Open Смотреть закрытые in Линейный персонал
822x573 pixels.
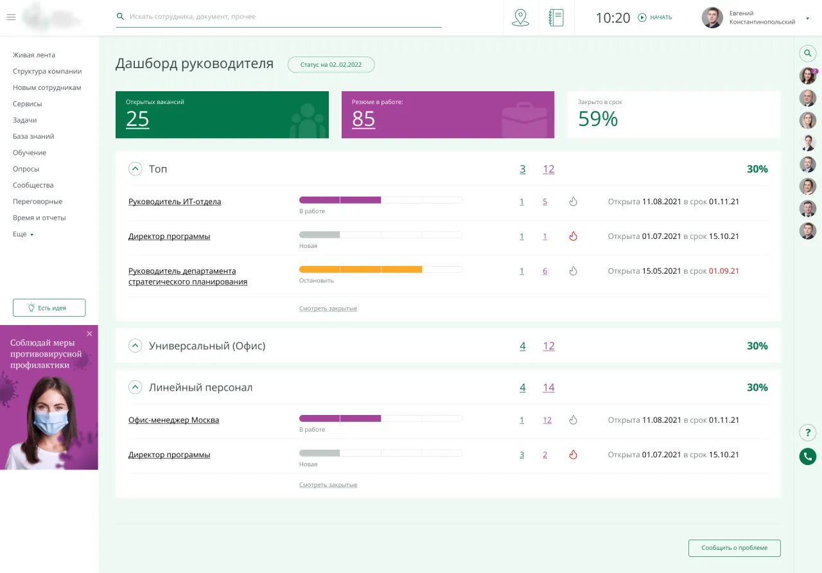click(x=328, y=484)
